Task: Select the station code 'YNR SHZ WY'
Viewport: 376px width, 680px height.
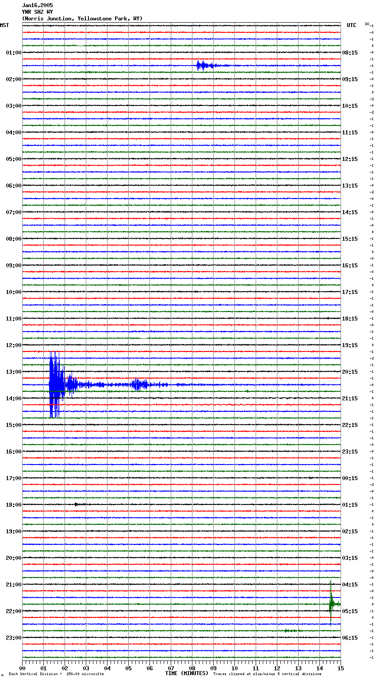Action: pyautogui.click(x=37, y=12)
